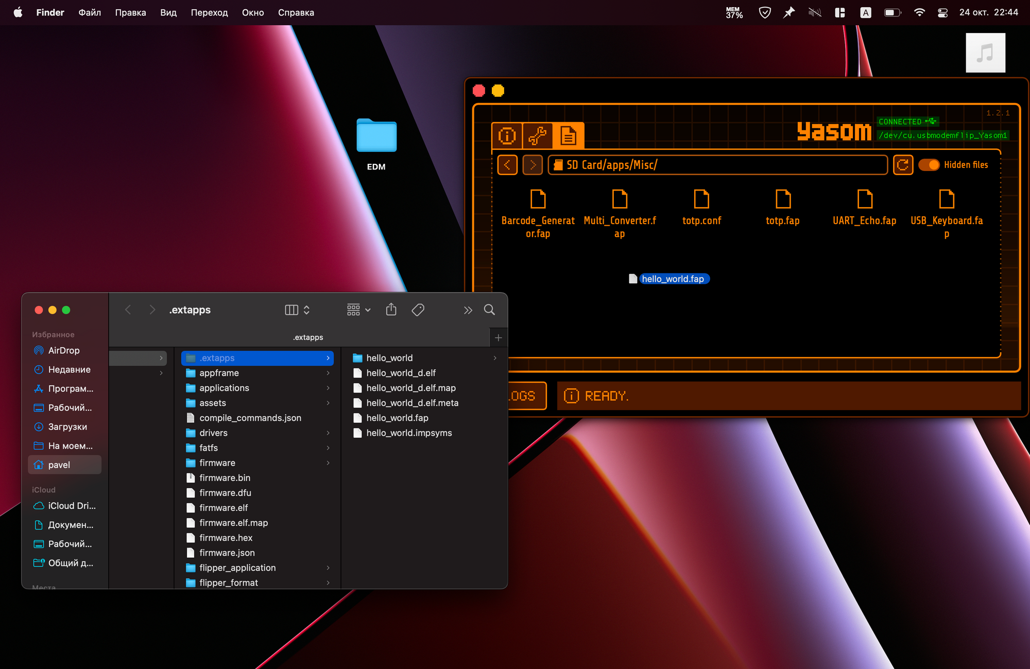Go back in qFlipper file browser
This screenshot has width=1030, height=669.
tap(507, 165)
